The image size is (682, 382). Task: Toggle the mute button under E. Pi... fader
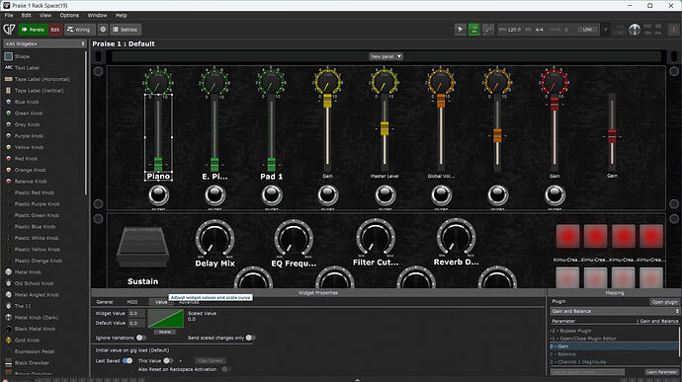pyautogui.click(x=214, y=195)
